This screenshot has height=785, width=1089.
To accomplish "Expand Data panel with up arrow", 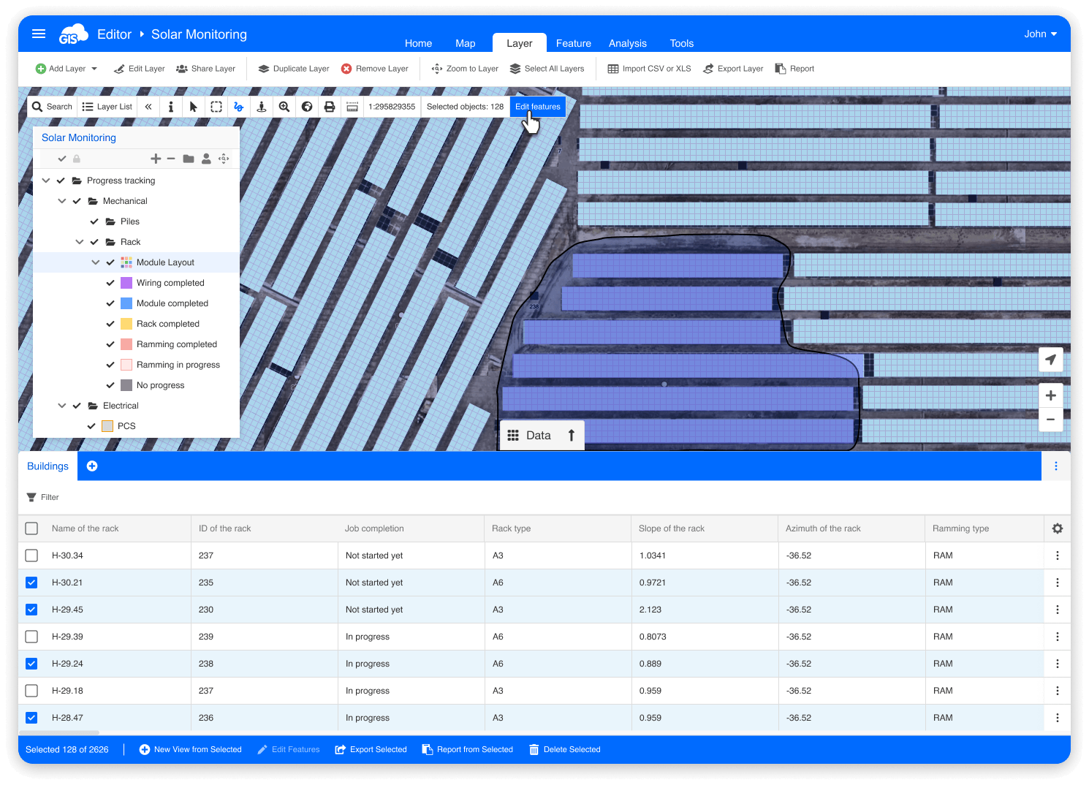I will coord(572,436).
